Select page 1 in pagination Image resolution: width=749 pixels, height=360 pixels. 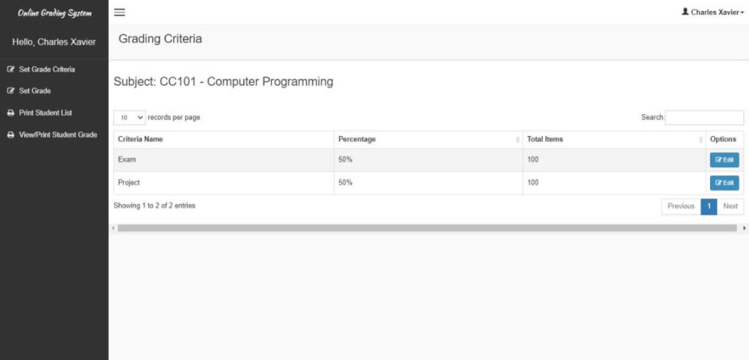[x=708, y=206]
